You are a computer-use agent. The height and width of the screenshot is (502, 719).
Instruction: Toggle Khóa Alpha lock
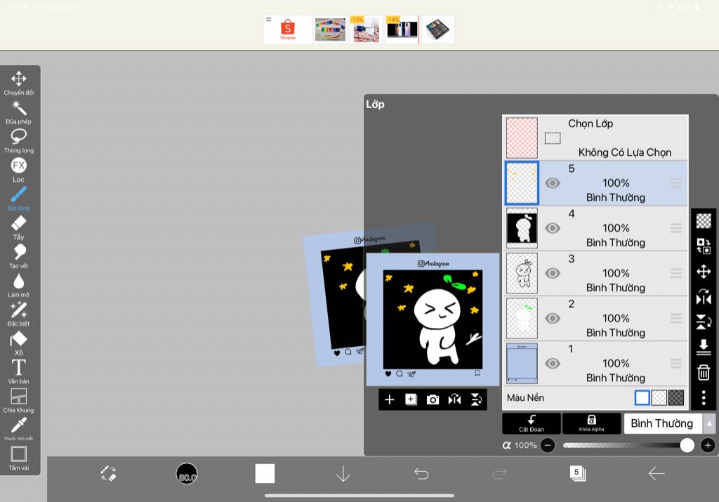(591, 423)
